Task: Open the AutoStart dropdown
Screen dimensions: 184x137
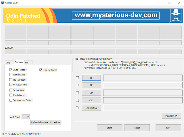Action: coord(26,117)
